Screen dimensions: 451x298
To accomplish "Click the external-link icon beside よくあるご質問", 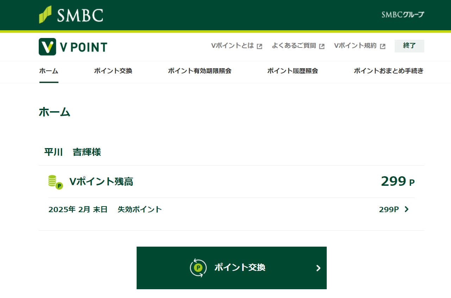I will pos(322,46).
